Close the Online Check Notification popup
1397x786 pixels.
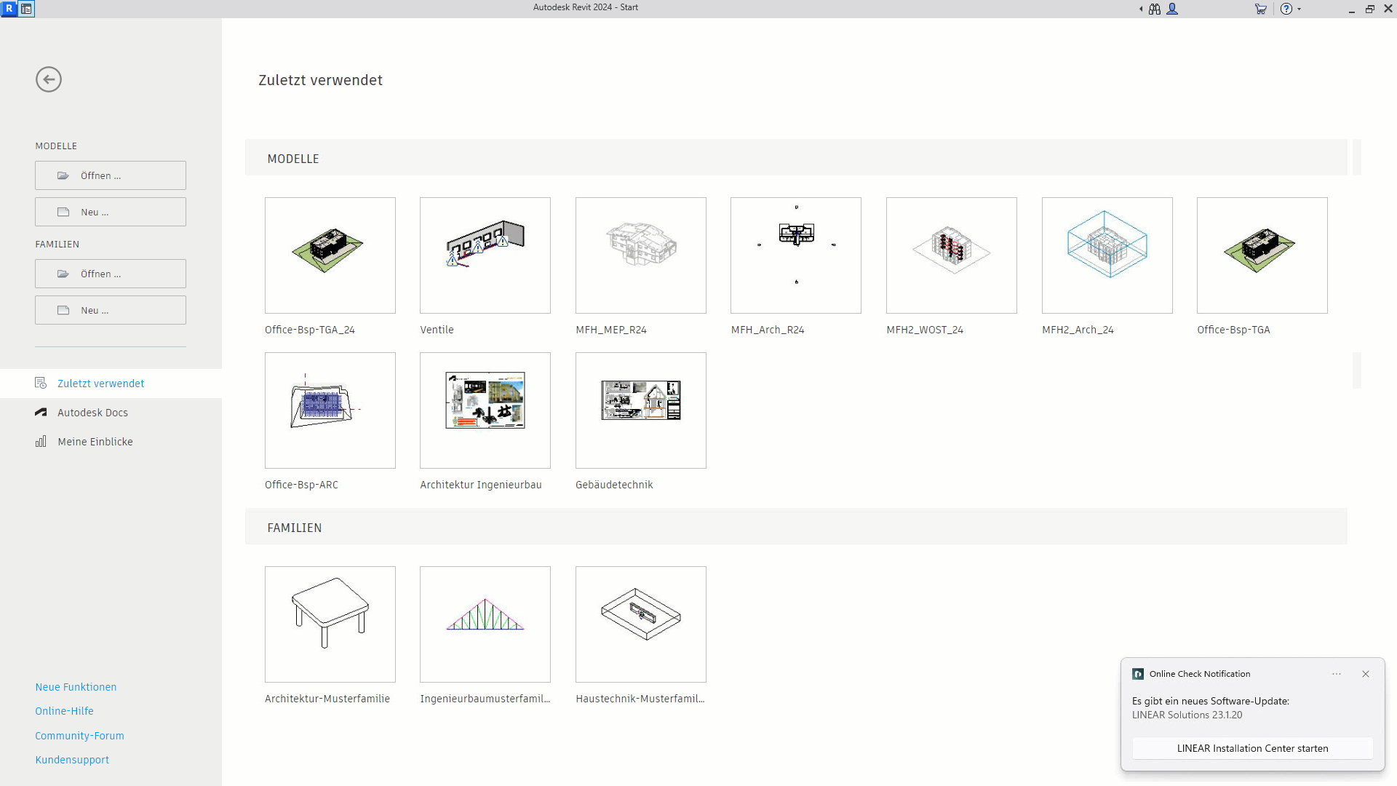[1366, 674]
